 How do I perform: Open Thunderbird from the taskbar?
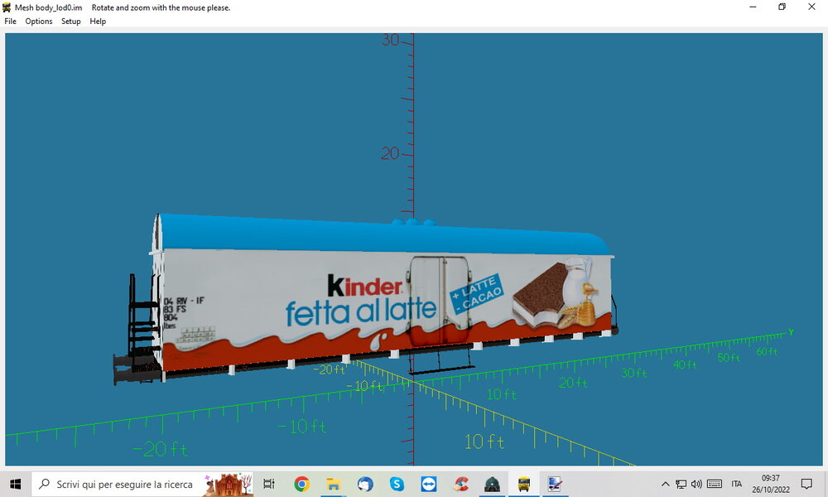coord(365,484)
